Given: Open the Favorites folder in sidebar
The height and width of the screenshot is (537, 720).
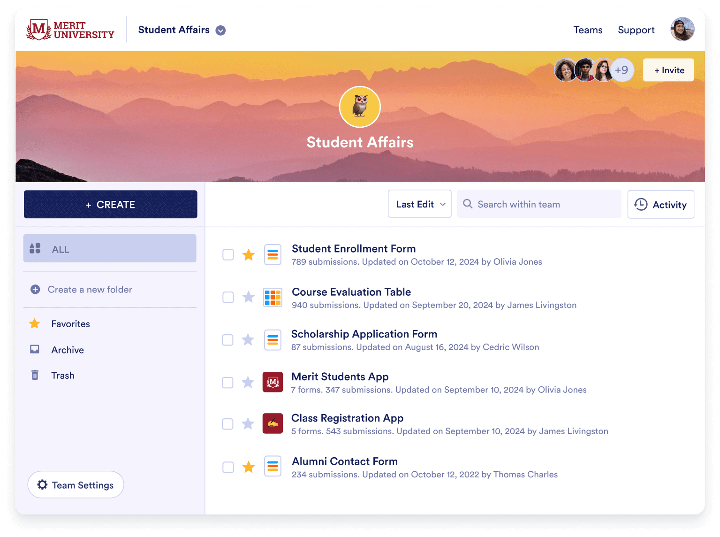Looking at the screenshot, I should point(70,324).
